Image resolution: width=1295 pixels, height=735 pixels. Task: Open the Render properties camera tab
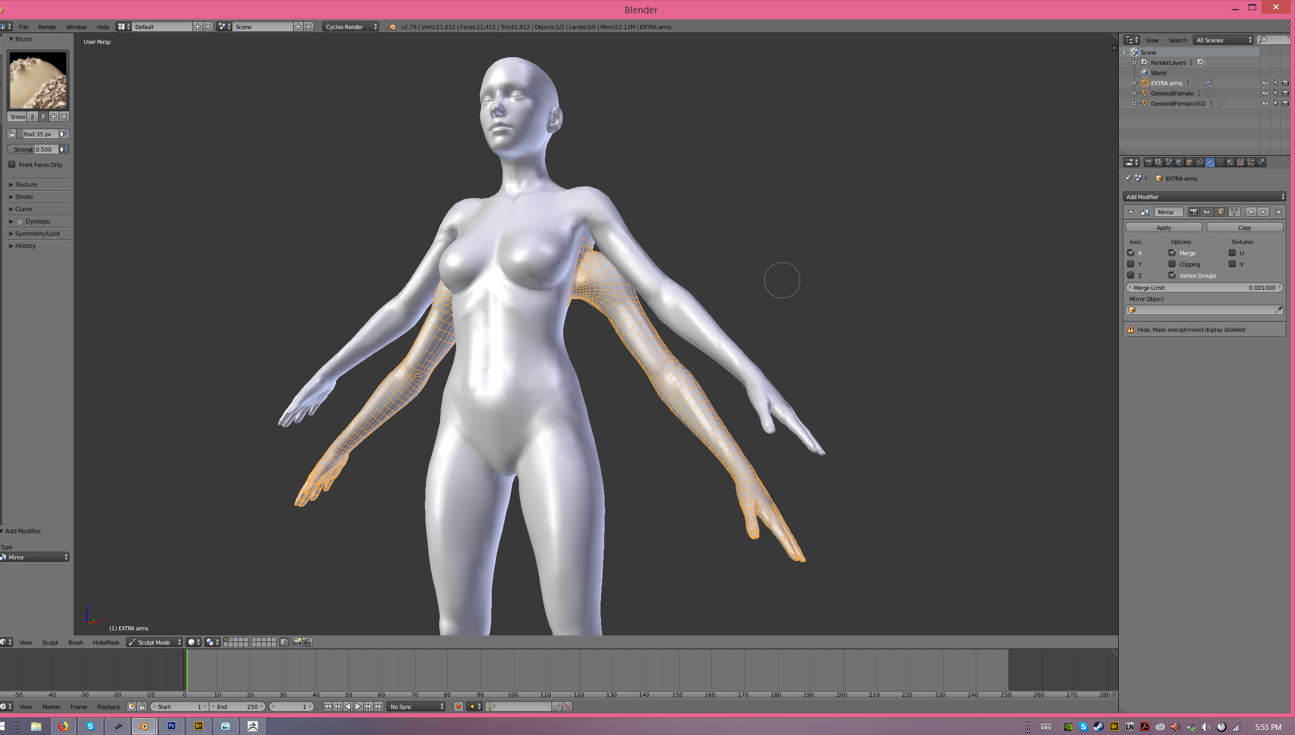1149,162
